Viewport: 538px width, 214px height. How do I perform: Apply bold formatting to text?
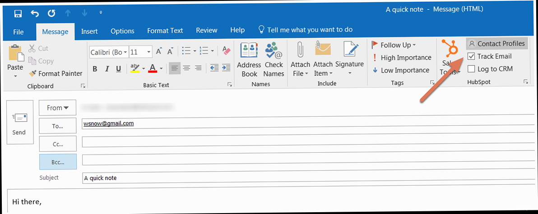point(95,69)
